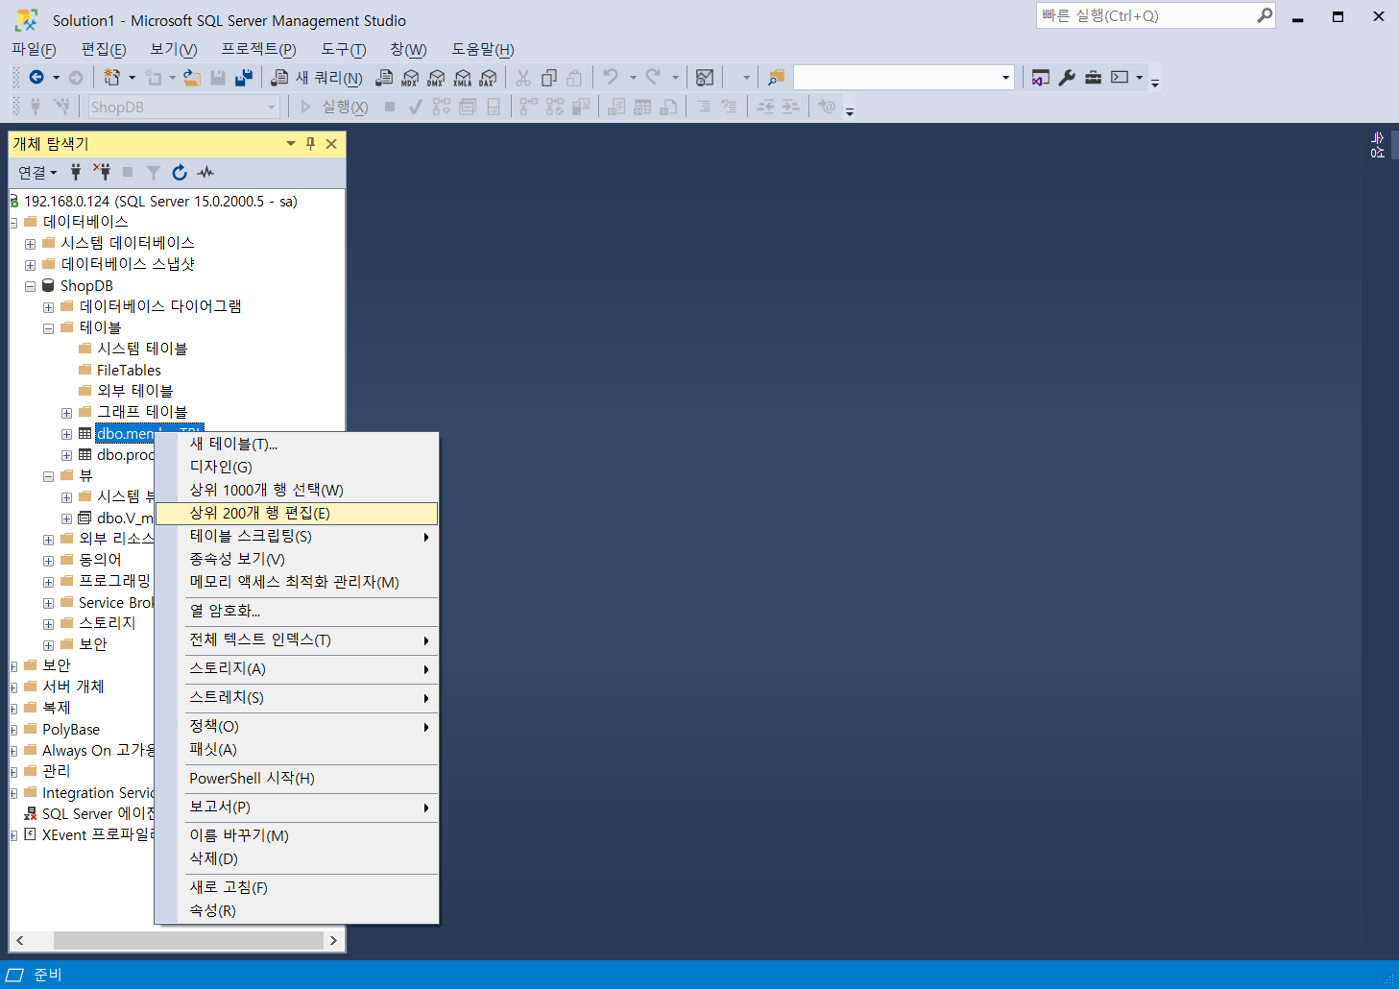1399x989 pixels.
Task: Click the Object Explorer horizontal scrollbar thumb
Action: click(x=188, y=940)
